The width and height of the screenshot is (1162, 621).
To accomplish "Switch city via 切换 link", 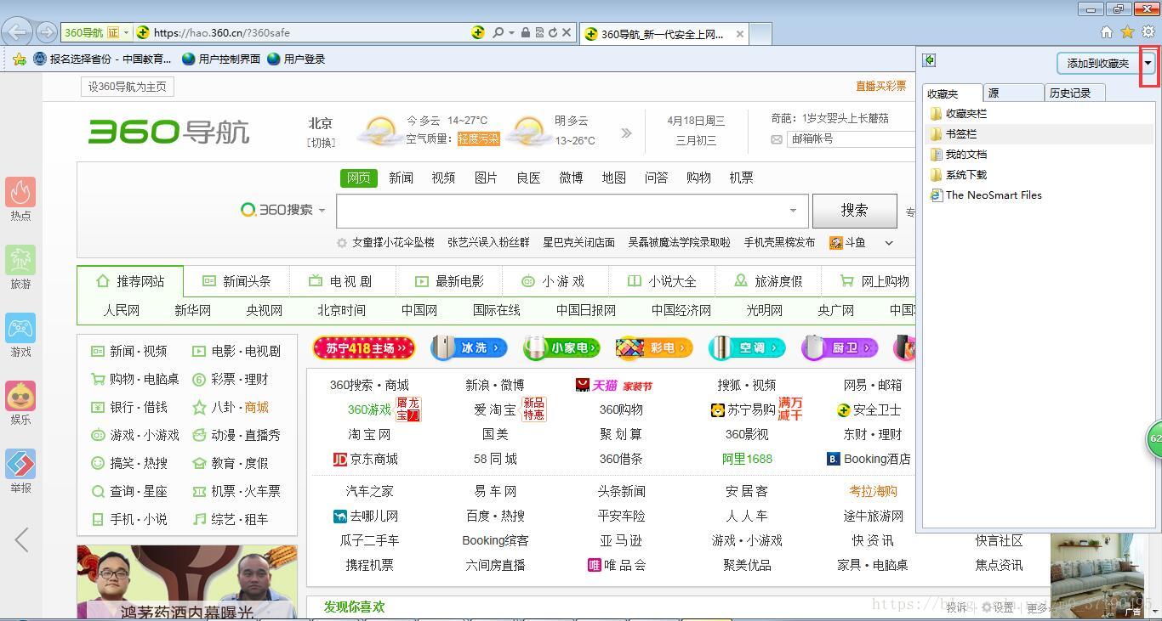I will [x=322, y=143].
